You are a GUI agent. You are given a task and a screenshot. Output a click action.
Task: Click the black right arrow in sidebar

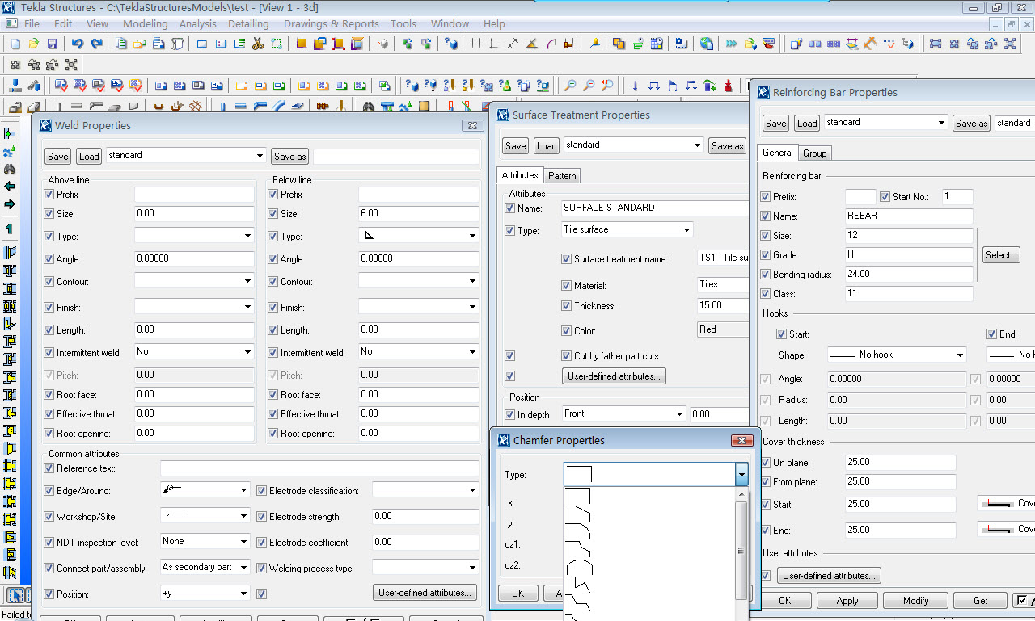pos(10,204)
